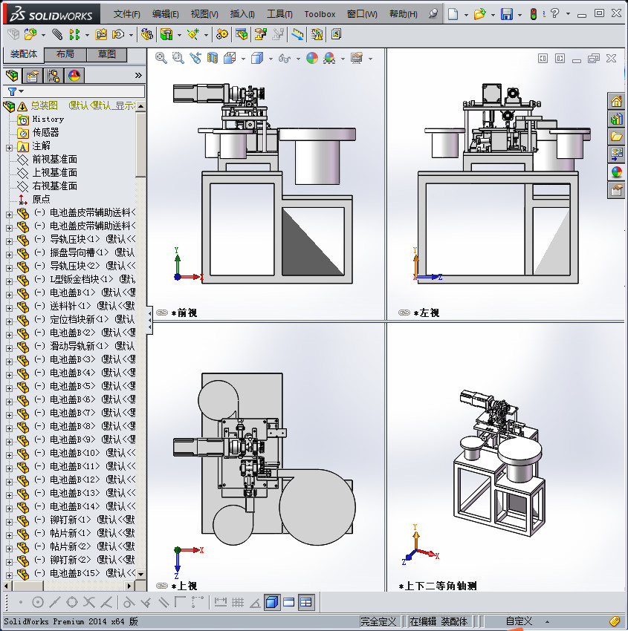Image resolution: width=628 pixels, height=631 pixels.
Task: Click the *左视 viewport link icon
Action: pyautogui.click(x=404, y=313)
